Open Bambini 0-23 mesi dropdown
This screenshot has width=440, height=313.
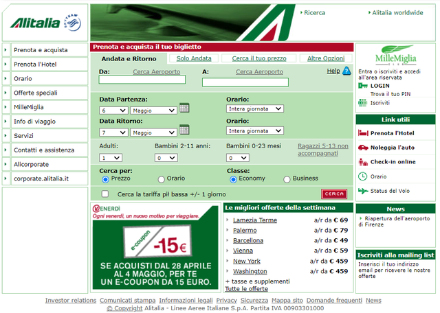pos(238,158)
